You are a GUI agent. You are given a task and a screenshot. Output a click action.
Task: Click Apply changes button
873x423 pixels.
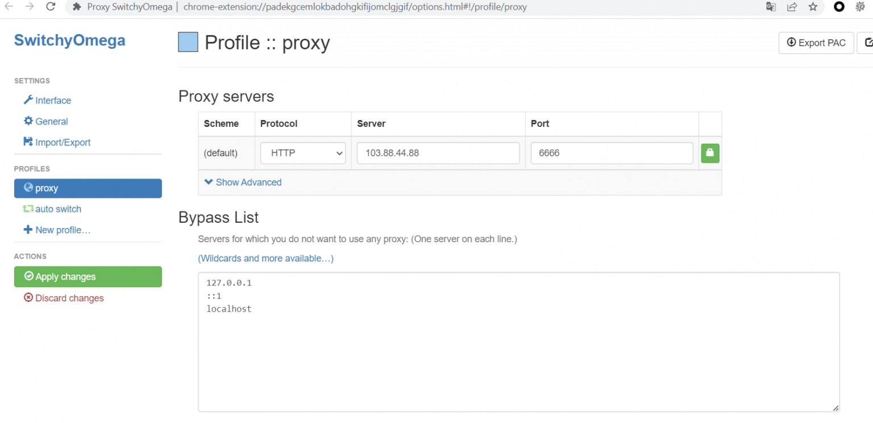[88, 276]
